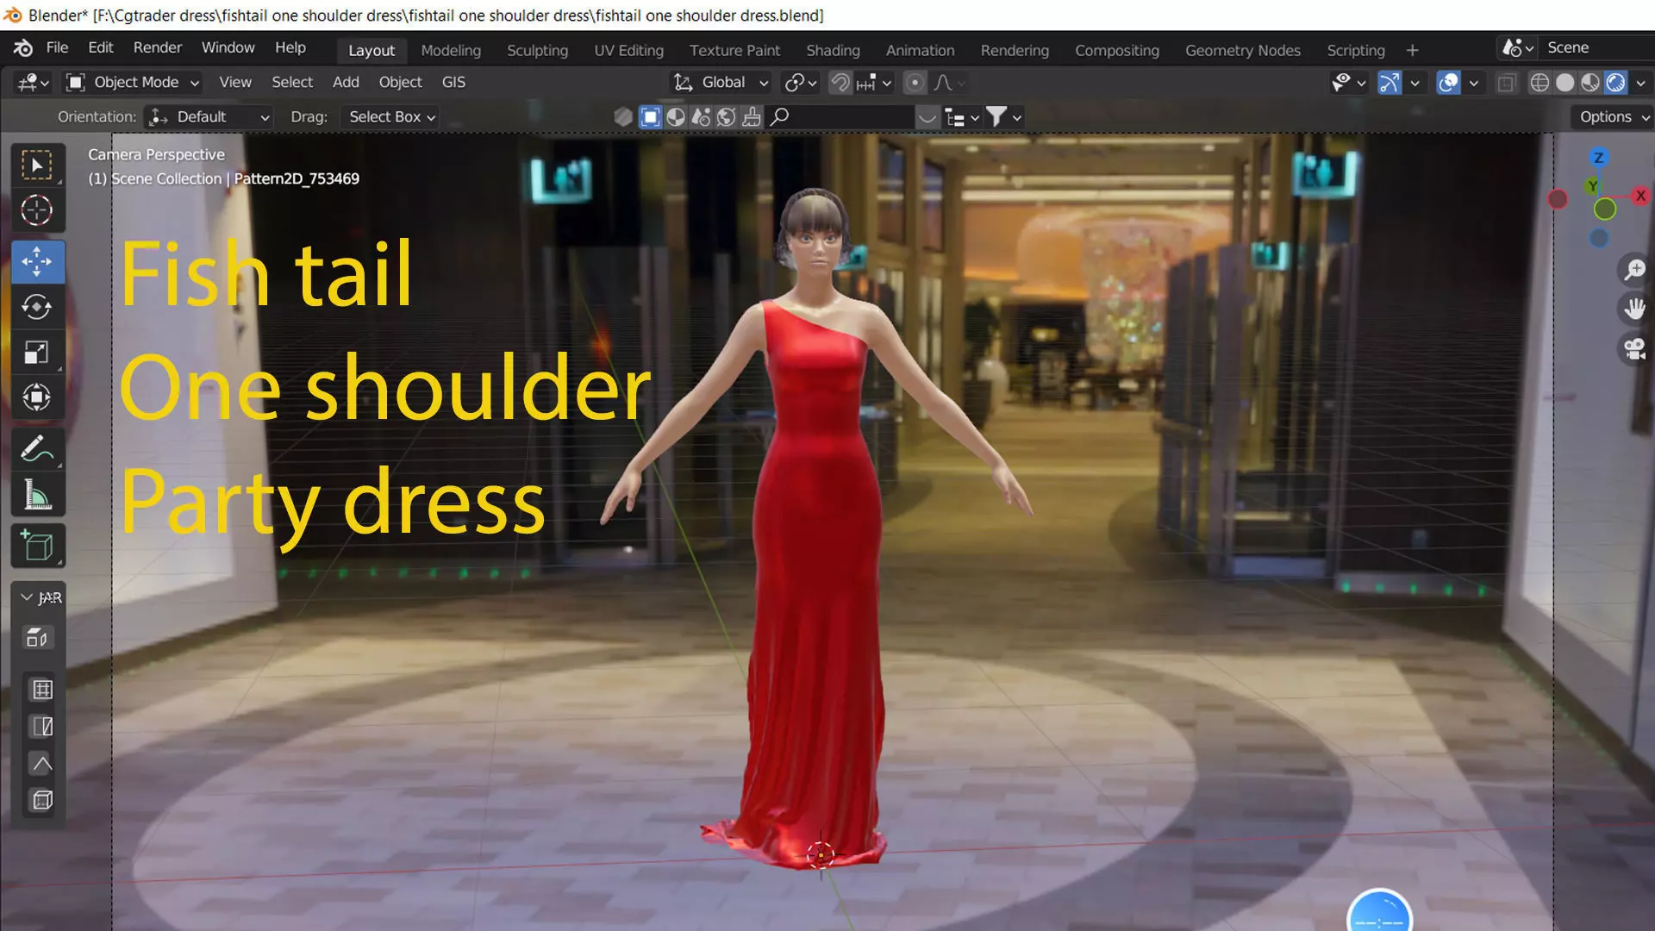Open the Render menu
The width and height of the screenshot is (1655, 931).
[157, 48]
